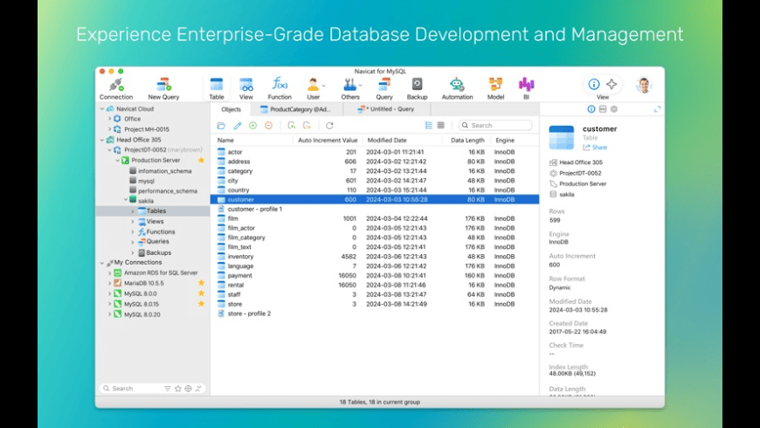Toggle favorite star on MySQL 8.0.0

pyautogui.click(x=201, y=293)
